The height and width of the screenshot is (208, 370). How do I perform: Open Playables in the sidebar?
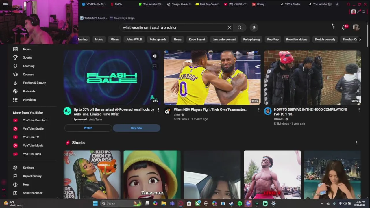tap(29, 100)
